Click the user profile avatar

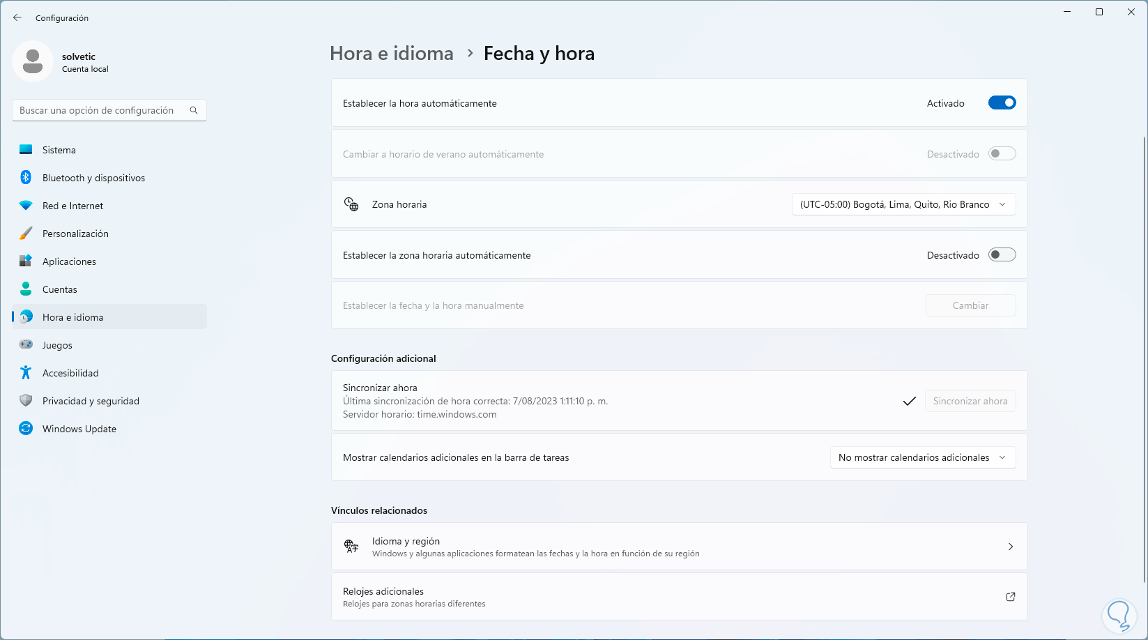[x=33, y=61]
